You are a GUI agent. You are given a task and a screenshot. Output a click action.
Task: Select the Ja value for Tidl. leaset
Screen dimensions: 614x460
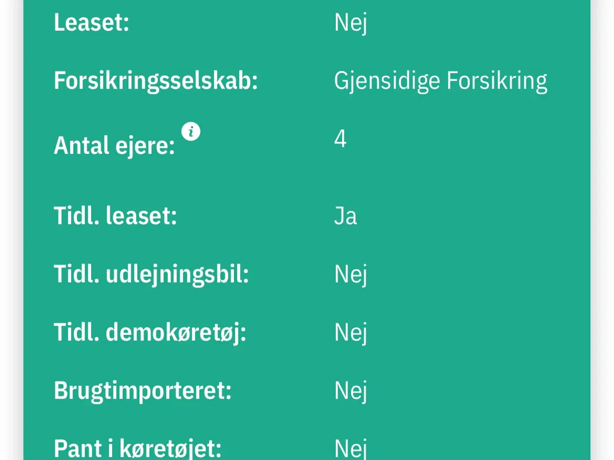(345, 216)
